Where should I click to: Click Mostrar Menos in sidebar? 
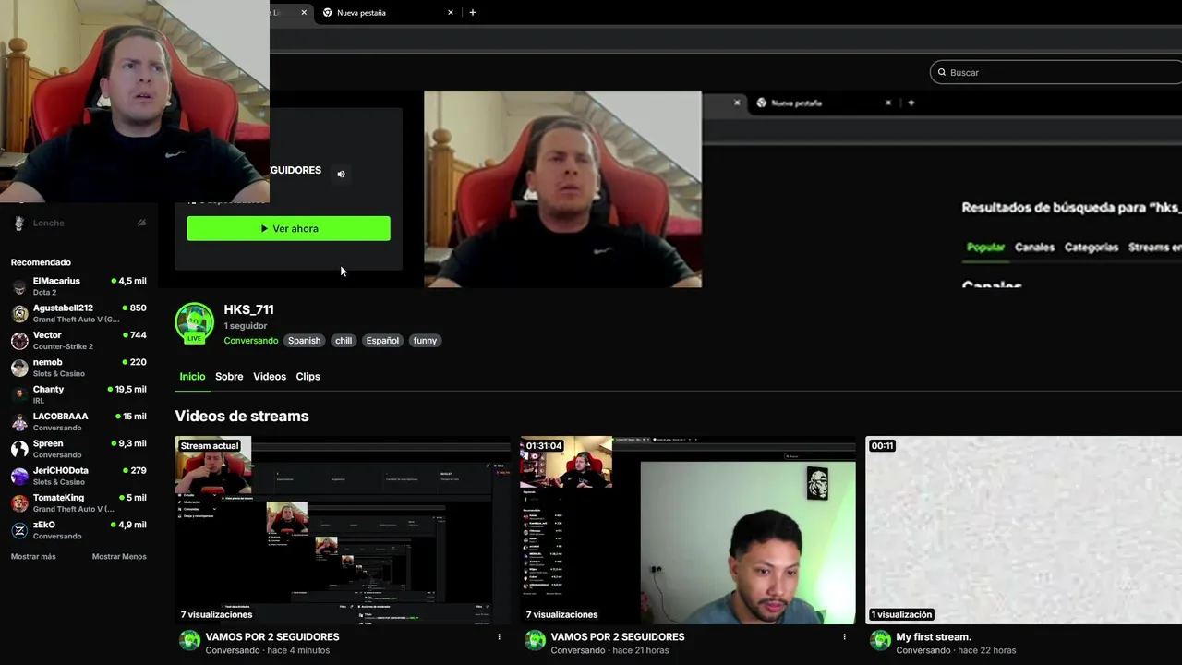119,556
